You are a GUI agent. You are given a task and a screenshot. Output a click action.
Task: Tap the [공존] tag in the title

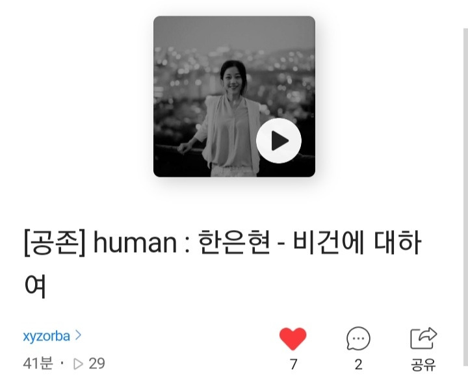coord(55,242)
